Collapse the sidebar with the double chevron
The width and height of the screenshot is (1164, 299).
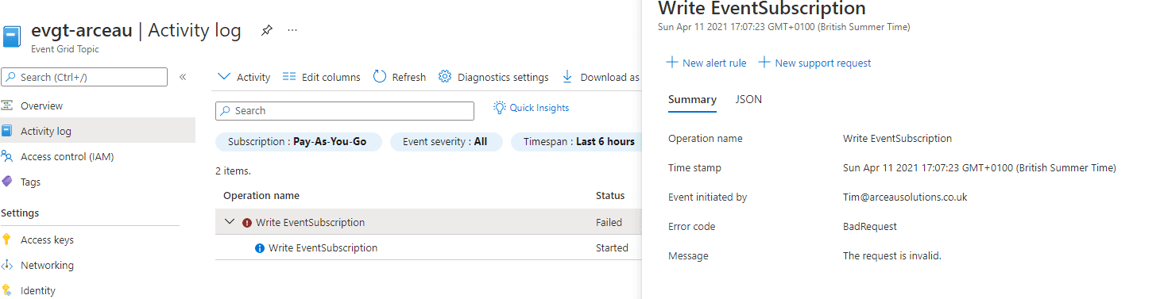tap(182, 77)
